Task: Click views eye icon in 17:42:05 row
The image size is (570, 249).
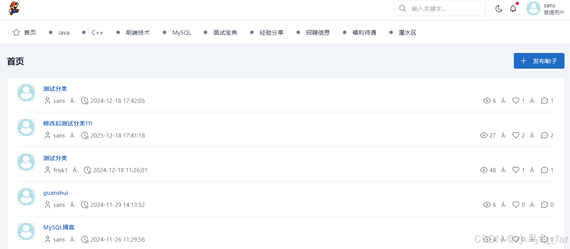Action: point(487,101)
